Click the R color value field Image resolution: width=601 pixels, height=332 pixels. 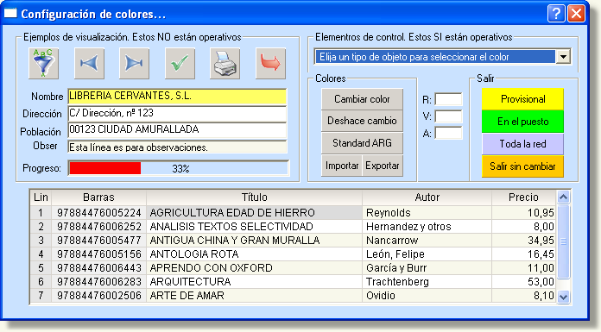[448, 99]
